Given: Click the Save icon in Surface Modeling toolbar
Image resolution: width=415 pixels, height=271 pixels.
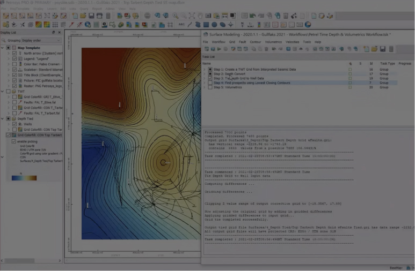Looking at the screenshot, I should point(383,49).
